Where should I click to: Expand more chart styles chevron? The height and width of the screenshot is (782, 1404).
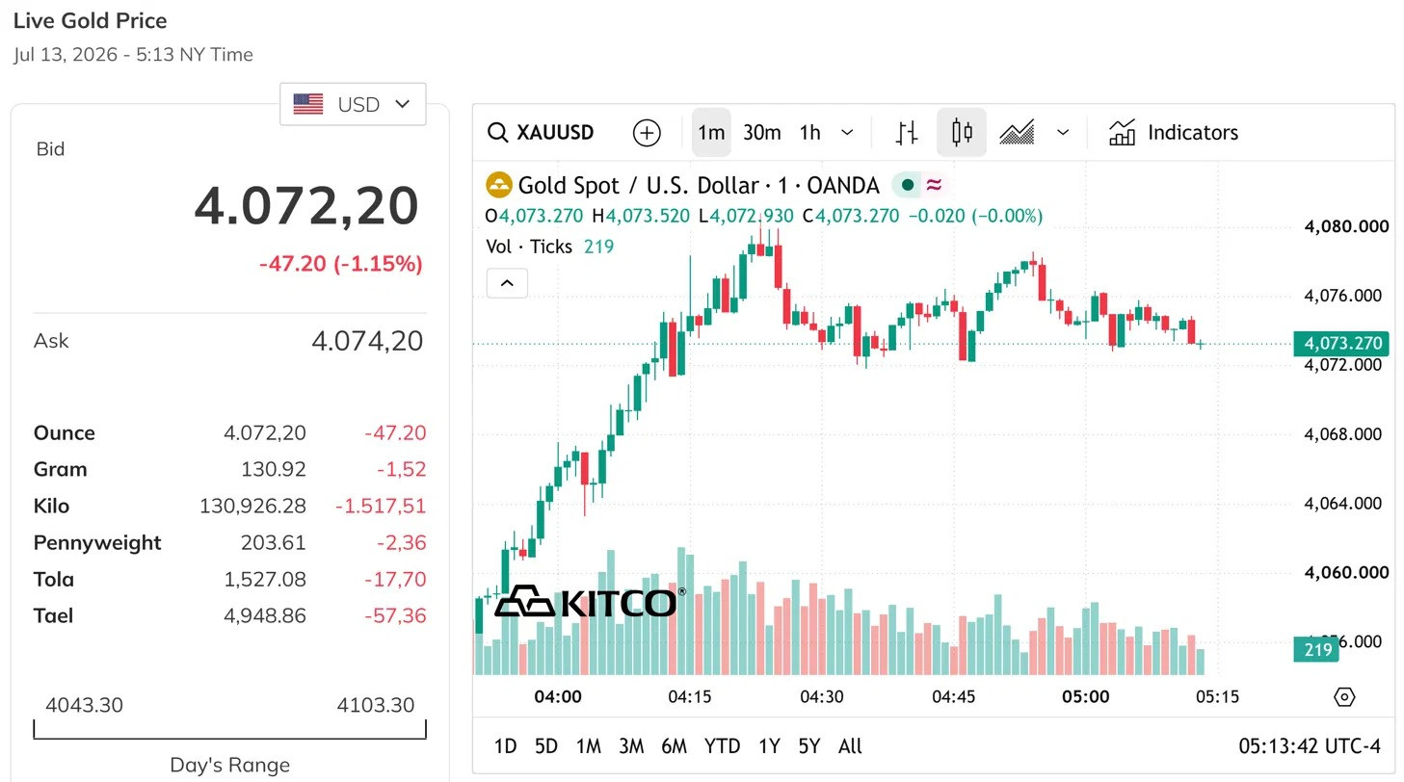pyautogui.click(x=1063, y=133)
